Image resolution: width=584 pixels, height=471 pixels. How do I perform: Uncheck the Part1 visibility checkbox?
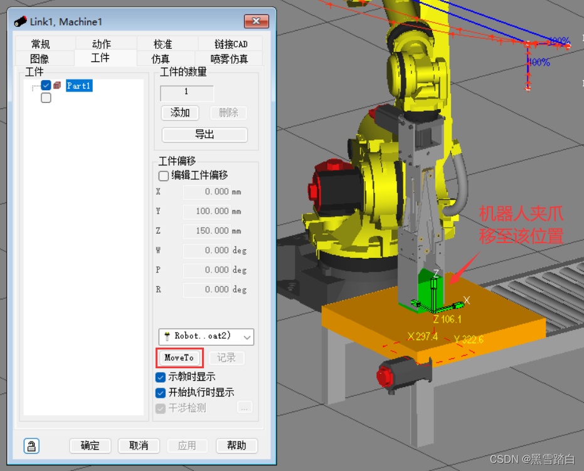tap(46, 85)
